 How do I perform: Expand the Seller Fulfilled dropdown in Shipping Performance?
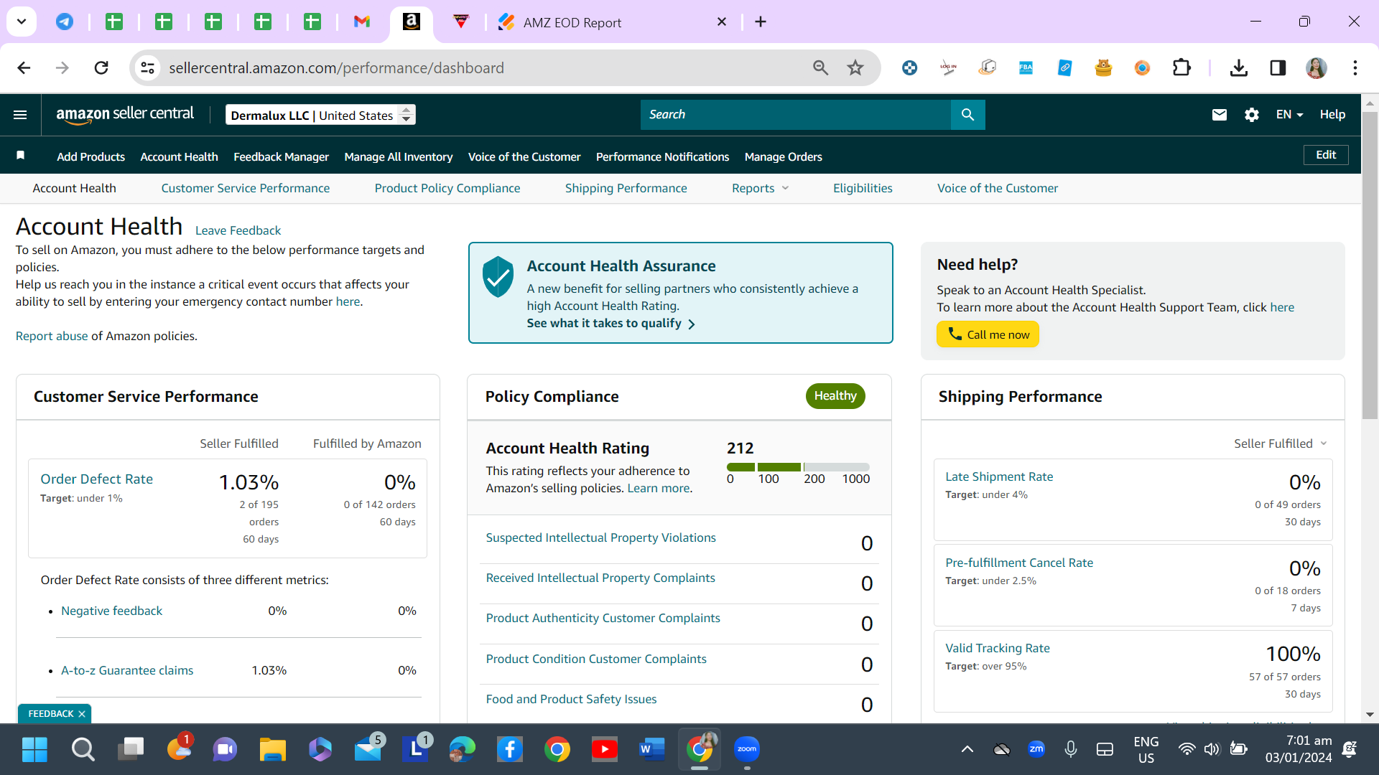click(1280, 443)
